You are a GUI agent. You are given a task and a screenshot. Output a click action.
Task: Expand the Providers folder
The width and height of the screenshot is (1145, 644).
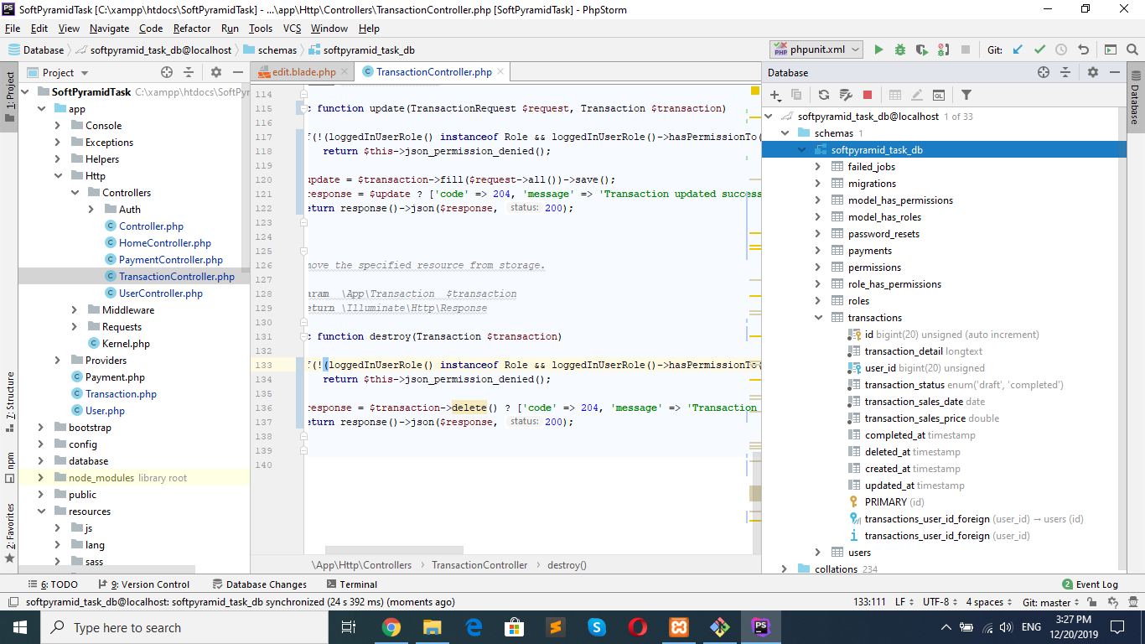point(57,361)
